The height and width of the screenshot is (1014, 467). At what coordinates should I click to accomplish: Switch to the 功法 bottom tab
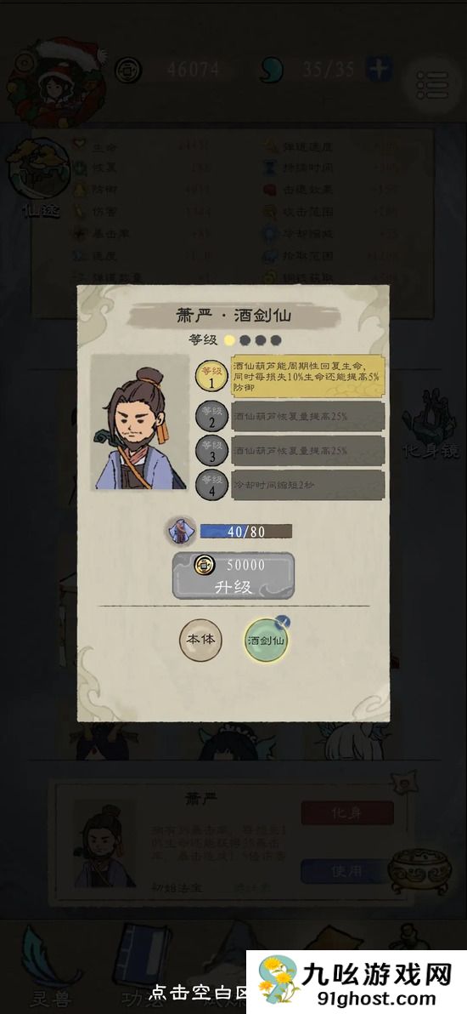[x=142, y=967]
